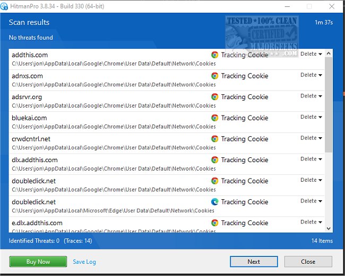
Task: Click the Chrome icon in the crwdcntrl.net row
Action: (x=214, y=139)
